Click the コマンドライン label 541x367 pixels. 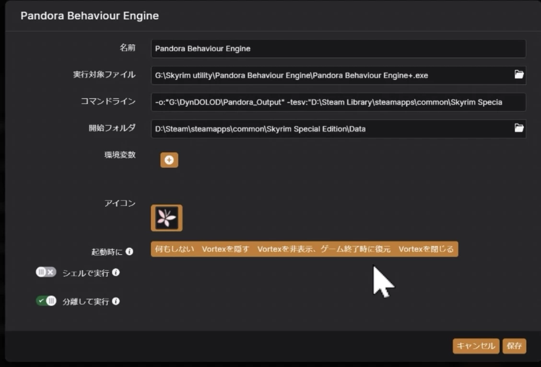click(108, 101)
